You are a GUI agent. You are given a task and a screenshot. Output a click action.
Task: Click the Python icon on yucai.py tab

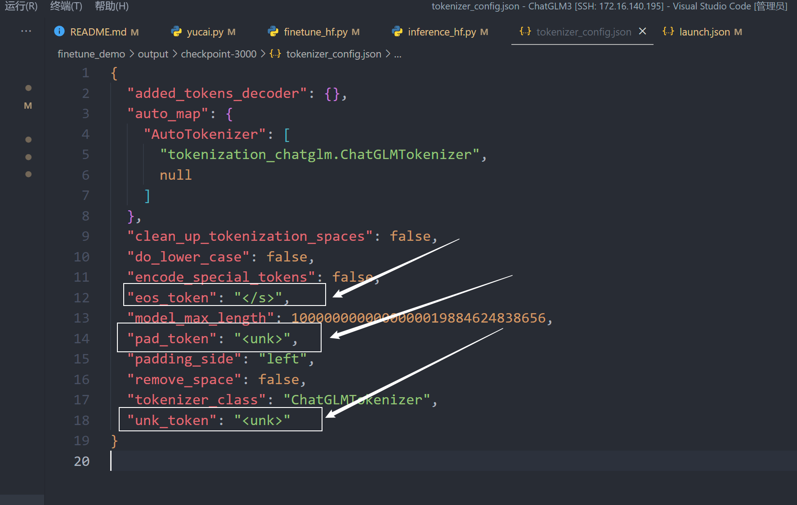click(176, 31)
